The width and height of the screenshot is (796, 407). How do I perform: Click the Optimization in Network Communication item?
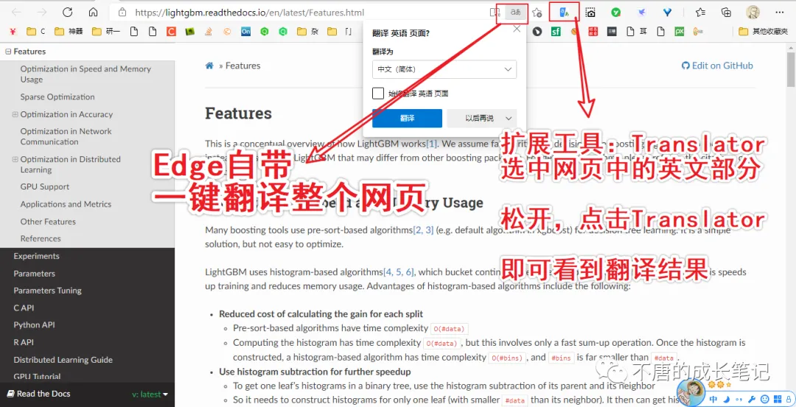[x=66, y=136]
